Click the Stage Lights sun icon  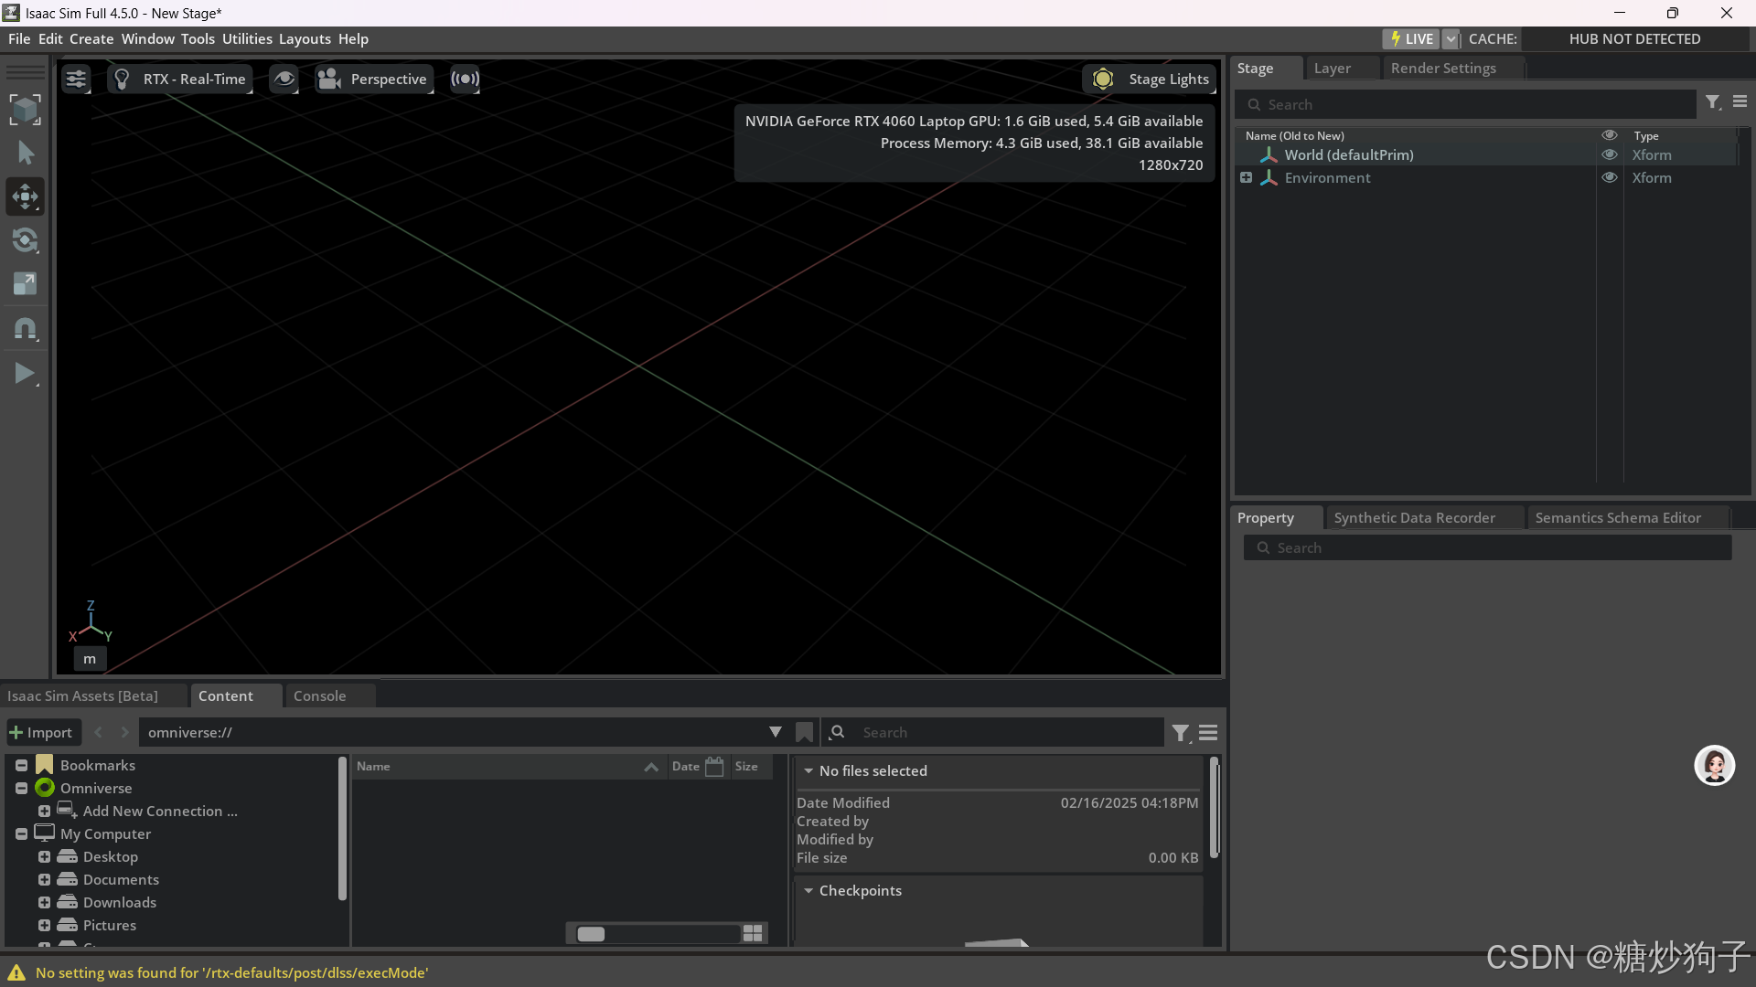(1103, 80)
